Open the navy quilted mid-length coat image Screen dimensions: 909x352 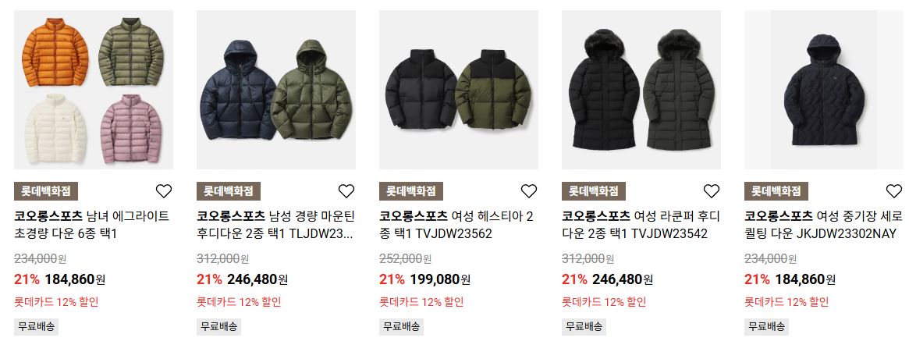click(824, 90)
